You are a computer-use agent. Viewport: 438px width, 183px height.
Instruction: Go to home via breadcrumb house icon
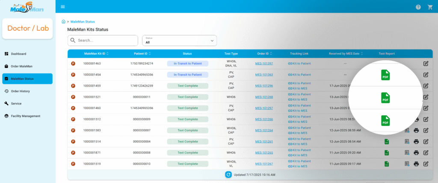[63, 21]
